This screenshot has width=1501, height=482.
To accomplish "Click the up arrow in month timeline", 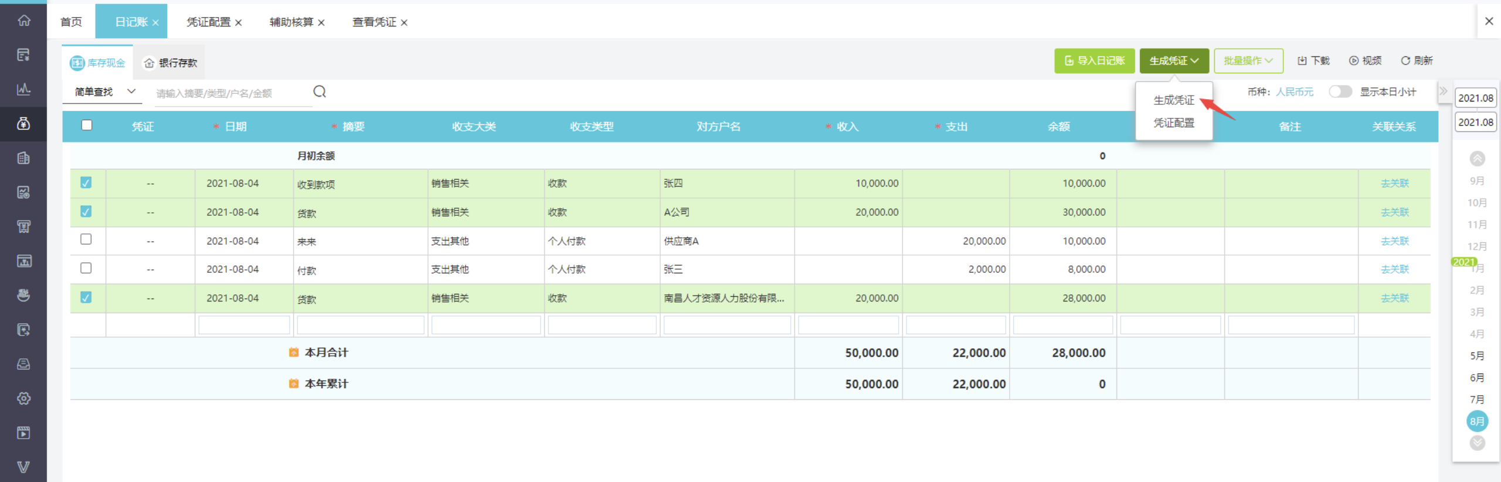I will [1477, 158].
